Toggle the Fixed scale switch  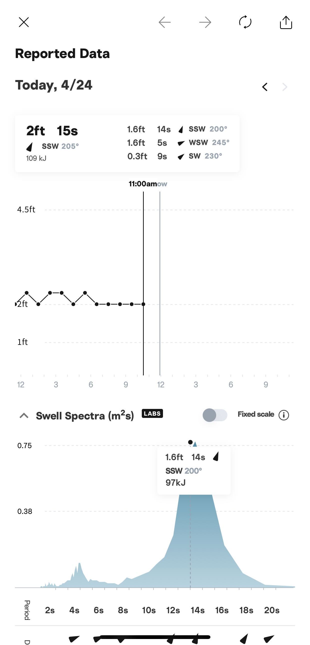click(x=215, y=415)
